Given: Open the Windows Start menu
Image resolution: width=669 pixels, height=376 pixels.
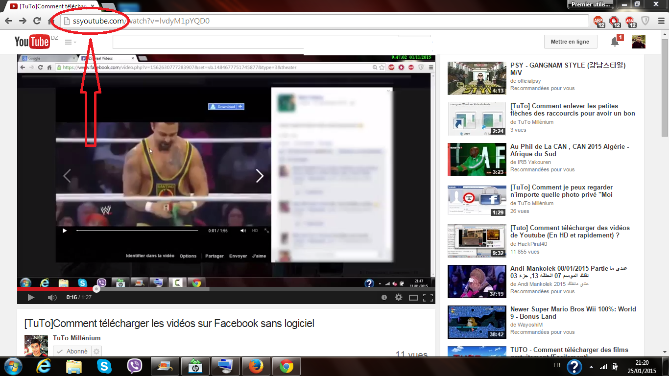Looking at the screenshot, I should point(13,366).
